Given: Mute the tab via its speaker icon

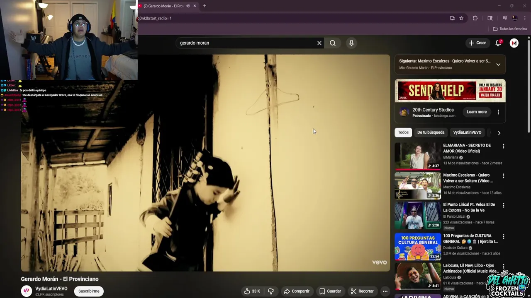Looking at the screenshot, I should point(188,6).
